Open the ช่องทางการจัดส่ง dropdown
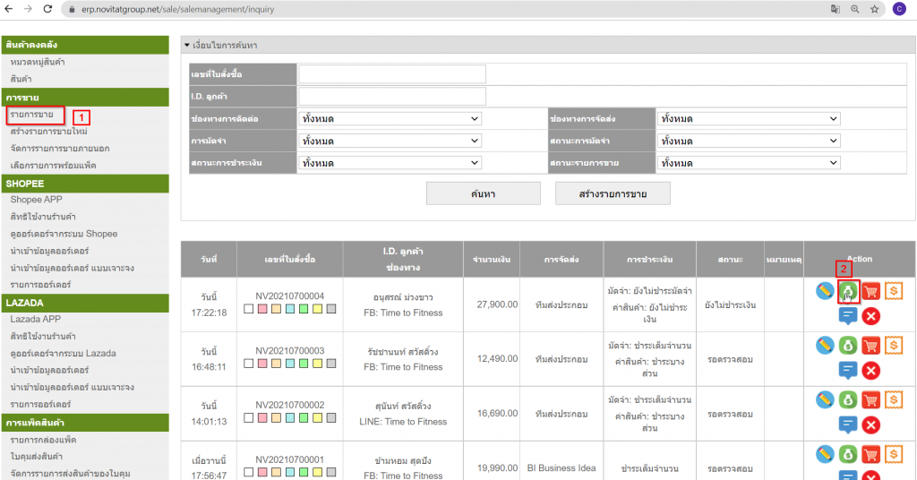The width and height of the screenshot is (917, 480). coord(749,118)
